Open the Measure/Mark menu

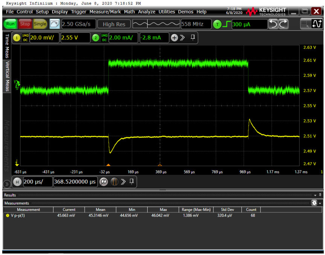[x=105, y=12]
